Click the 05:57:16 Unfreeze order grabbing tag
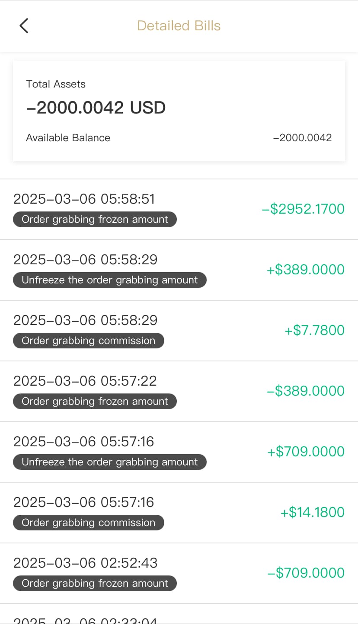The width and height of the screenshot is (358, 624). [109, 462]
